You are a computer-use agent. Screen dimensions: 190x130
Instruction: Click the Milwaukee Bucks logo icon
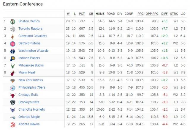[x=12, y=66]
